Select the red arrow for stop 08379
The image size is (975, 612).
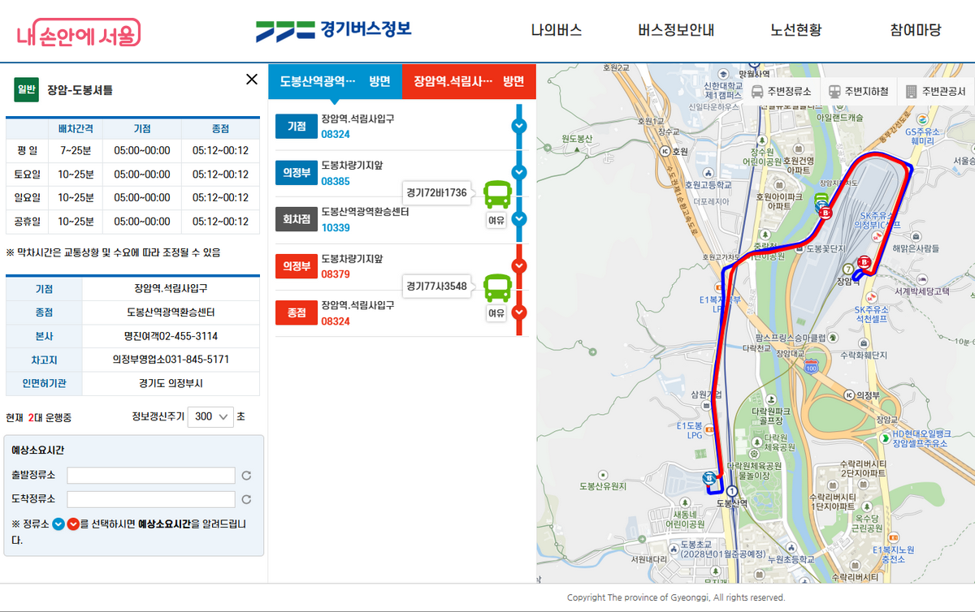(x=520, y=265)
